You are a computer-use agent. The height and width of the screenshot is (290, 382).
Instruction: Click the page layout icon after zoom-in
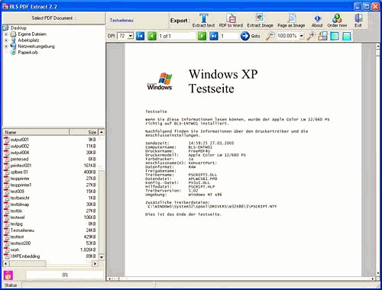pos(323,36)
